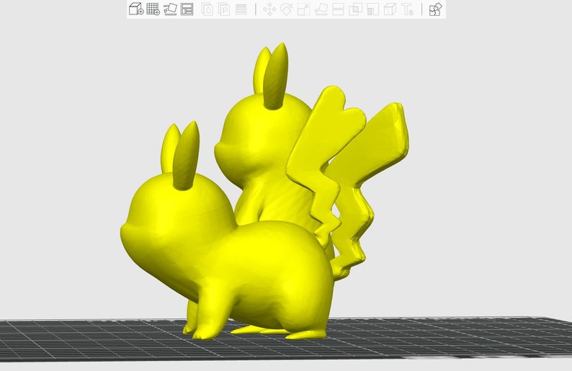Image resolution: width=572 pixels, height=371 pixels.
Task: Click the Auto orient icon
Action: coord(170,9)
